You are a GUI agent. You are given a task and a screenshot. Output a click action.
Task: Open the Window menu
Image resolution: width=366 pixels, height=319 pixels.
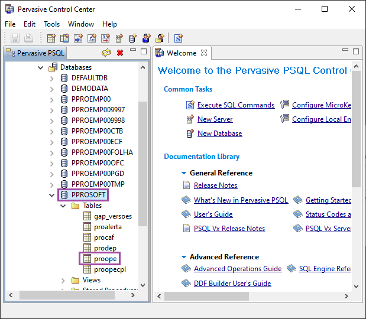(x=81, y=24)
